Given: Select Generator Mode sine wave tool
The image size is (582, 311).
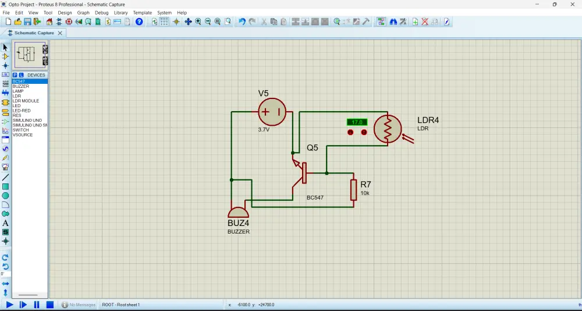Looking at the screenshot, I should 5,149.
